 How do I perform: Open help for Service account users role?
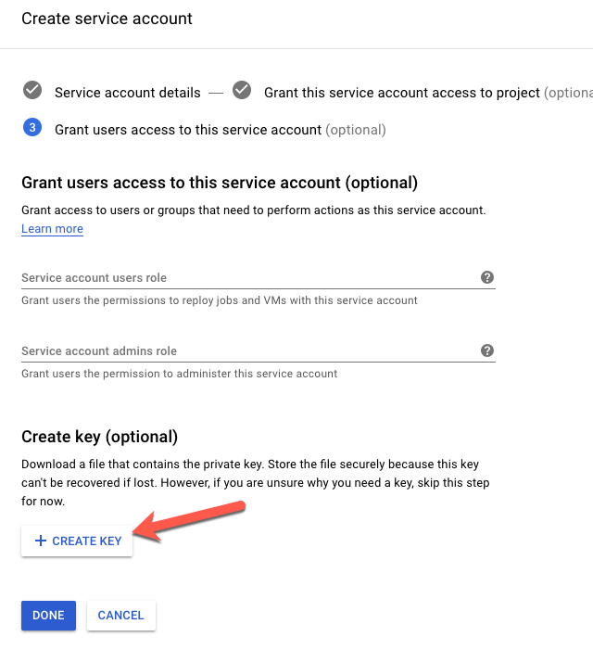point(487,277)
